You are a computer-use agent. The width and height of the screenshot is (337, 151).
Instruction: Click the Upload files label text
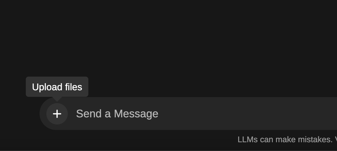(57, 87)
